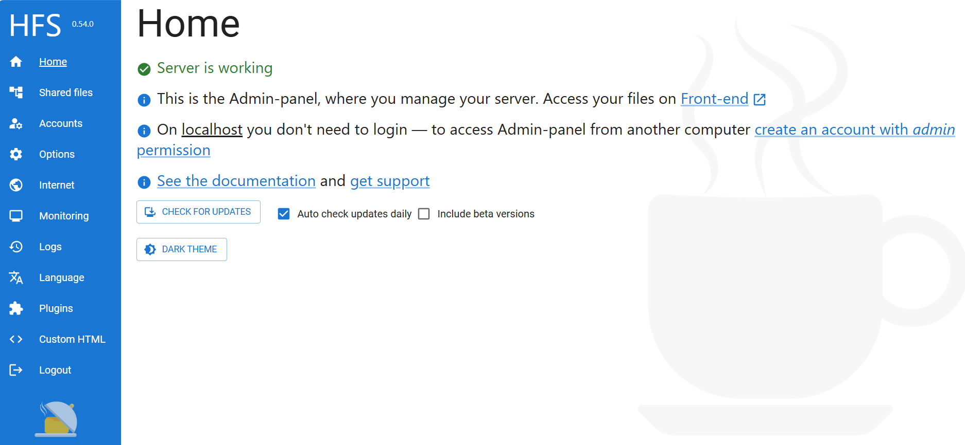Open the Logout menu item
Screen dimensions: 965x445
click(55, 370)
